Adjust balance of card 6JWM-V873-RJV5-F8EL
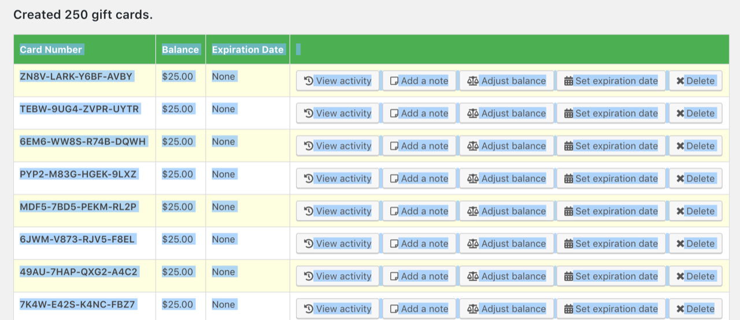740x320 pixels. [506, 244]
